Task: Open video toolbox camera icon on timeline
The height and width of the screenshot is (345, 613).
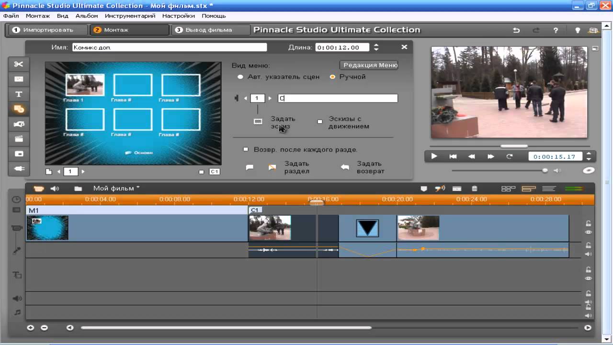Action: (38, 189)
